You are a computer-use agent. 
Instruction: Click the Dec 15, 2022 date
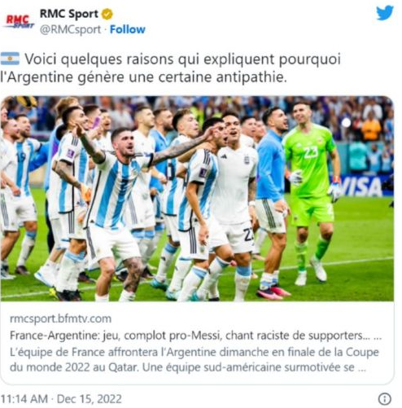coord(90,399)
